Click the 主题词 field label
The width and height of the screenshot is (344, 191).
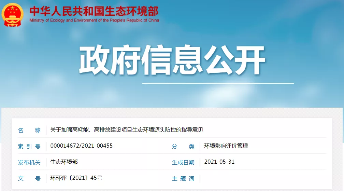point(183,178)
